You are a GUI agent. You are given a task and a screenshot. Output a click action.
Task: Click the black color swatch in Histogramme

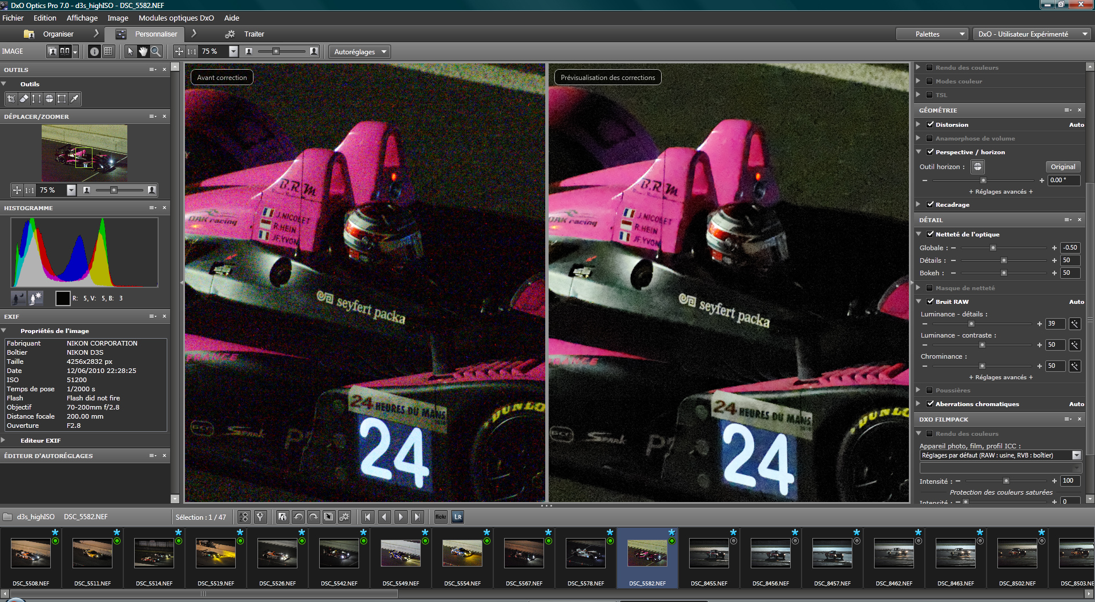click(x=63, y=298)
